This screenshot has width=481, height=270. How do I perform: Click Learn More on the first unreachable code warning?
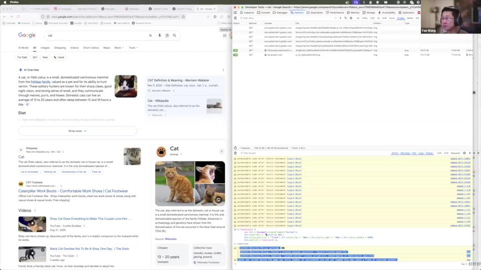click(x=294, y=158)
